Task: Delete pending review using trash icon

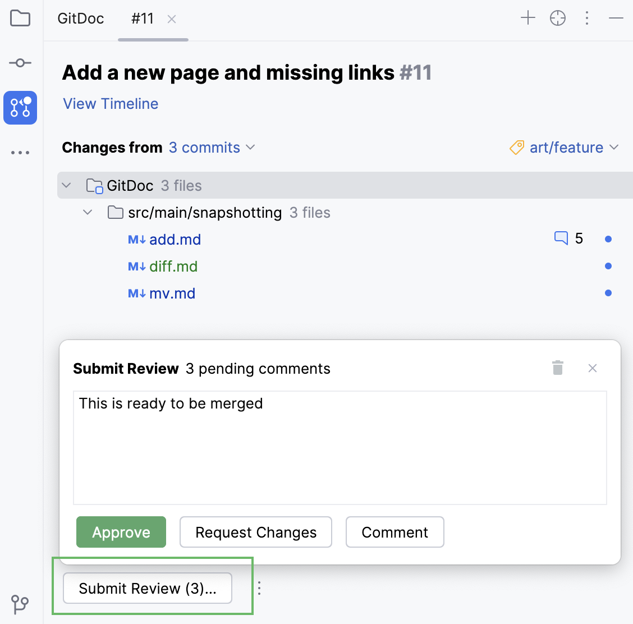Action: 557,368
